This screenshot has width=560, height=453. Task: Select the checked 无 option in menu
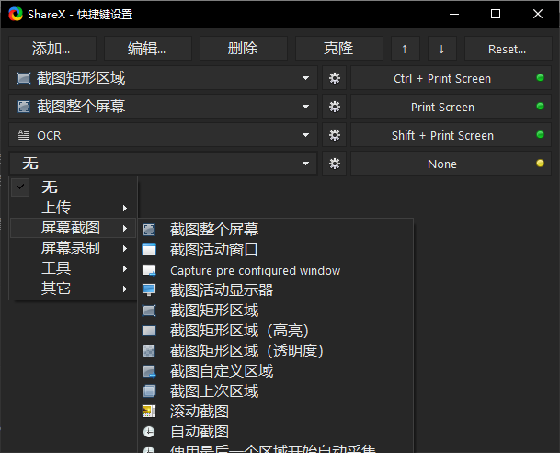coord(73,187)
